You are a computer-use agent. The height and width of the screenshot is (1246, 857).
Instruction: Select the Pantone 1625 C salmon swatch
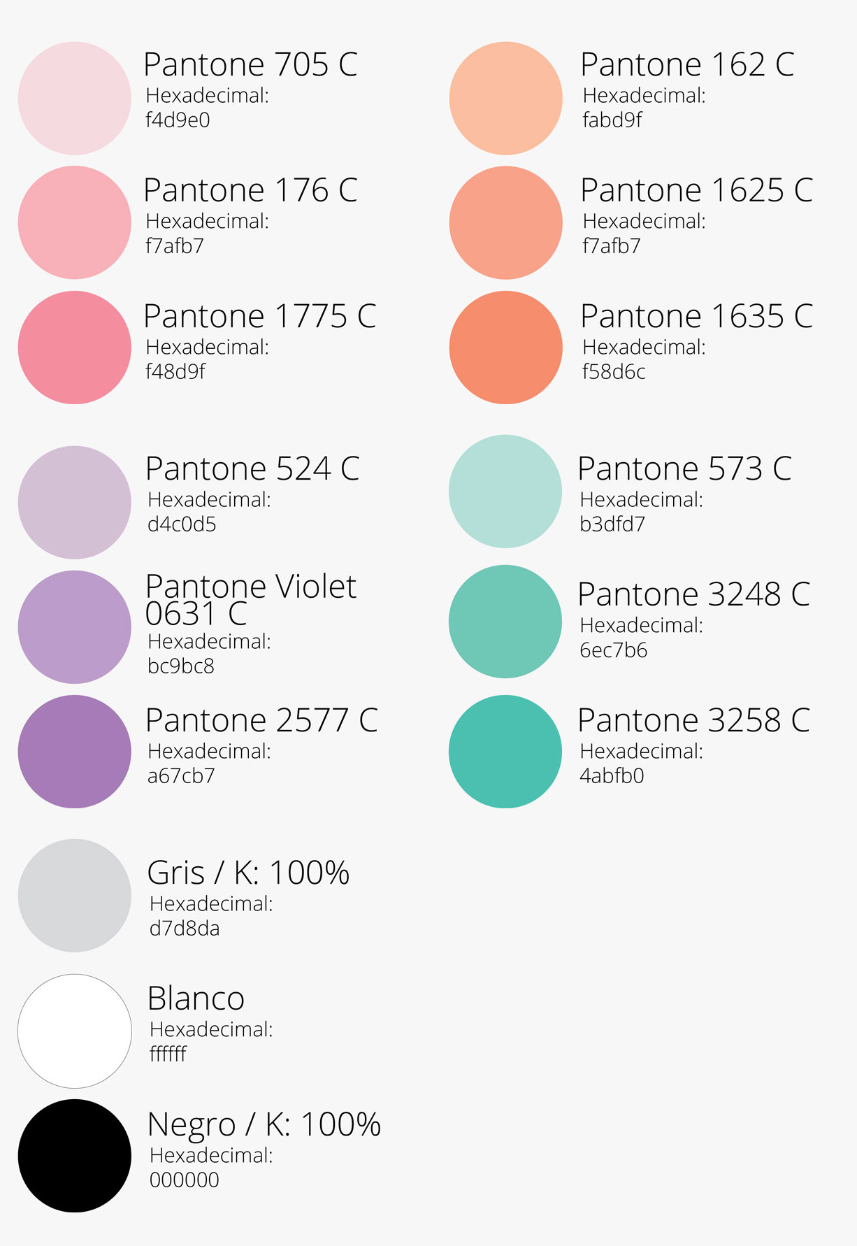(x=506, y=222)
